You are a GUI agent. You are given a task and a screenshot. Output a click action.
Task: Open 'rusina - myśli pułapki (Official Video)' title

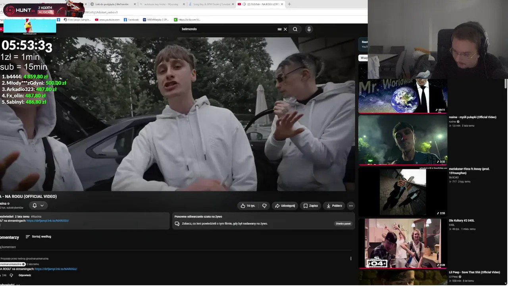pyautogui.click(x=473, y=117)
